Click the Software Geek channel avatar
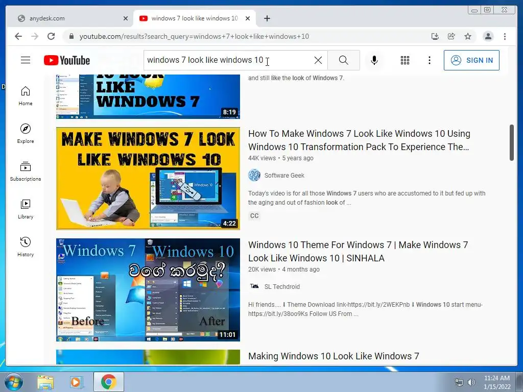This screenshot has width=523, height=392. click(254, 176)
